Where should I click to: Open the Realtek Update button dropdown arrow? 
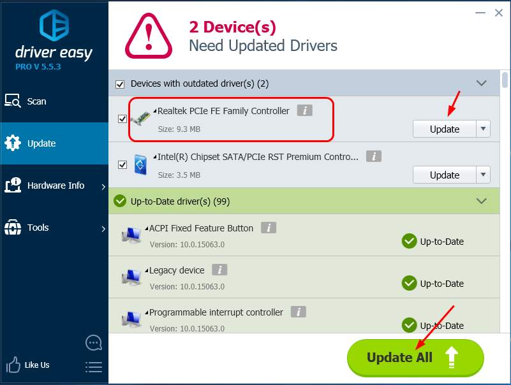coord(484,129)
